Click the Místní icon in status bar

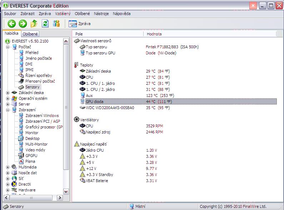(x=132, y=206)
